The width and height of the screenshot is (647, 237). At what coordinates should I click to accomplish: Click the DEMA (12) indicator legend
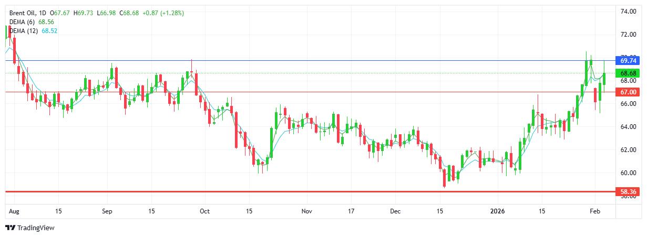tap(24, 31)
